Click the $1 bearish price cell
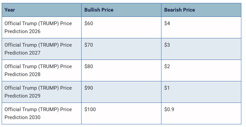 201,92
